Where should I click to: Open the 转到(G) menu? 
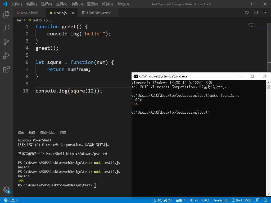click(77, 4)
